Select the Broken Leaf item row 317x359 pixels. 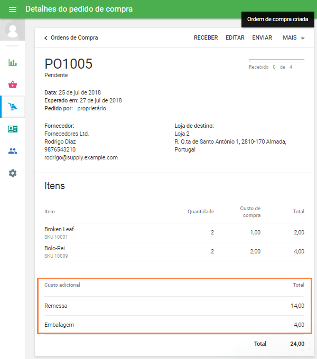click(x=174, y=233)
